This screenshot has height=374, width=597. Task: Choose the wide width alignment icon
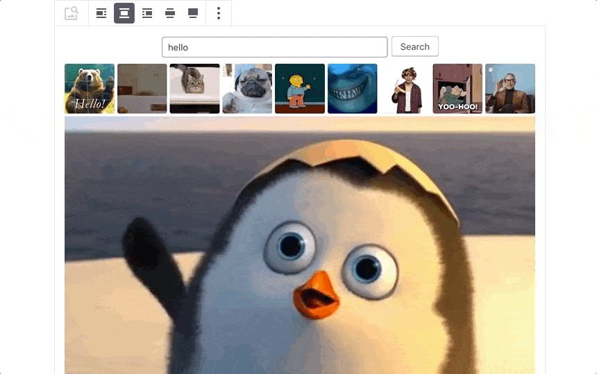click(170, 13)
